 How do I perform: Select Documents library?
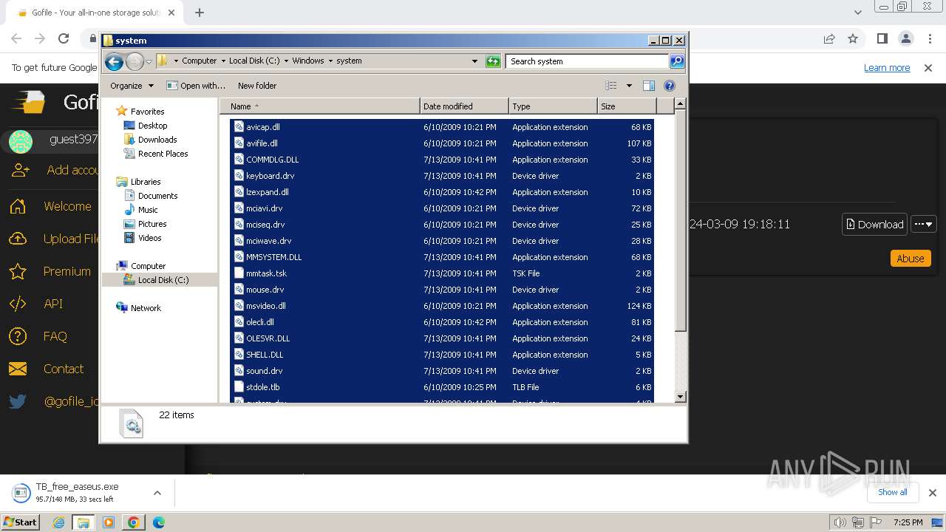coord(157,196)
